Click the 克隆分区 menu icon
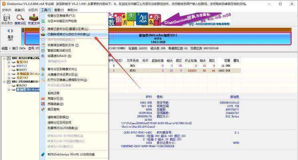 pos(43,98)
